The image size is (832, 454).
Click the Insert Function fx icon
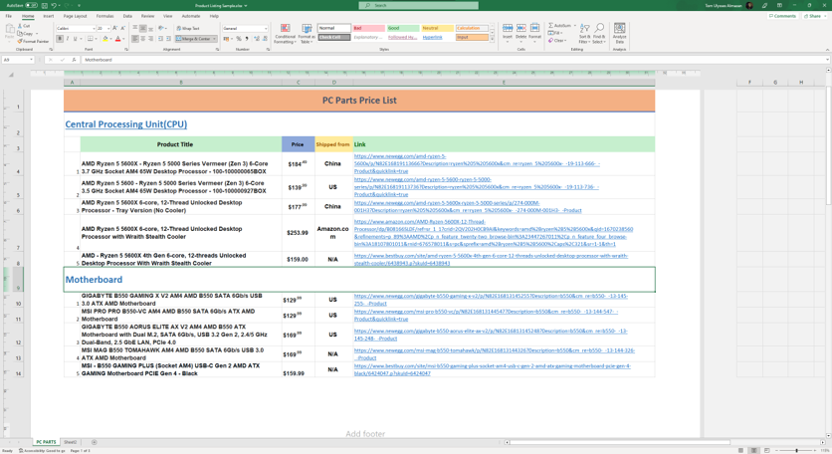coord(74,60)
